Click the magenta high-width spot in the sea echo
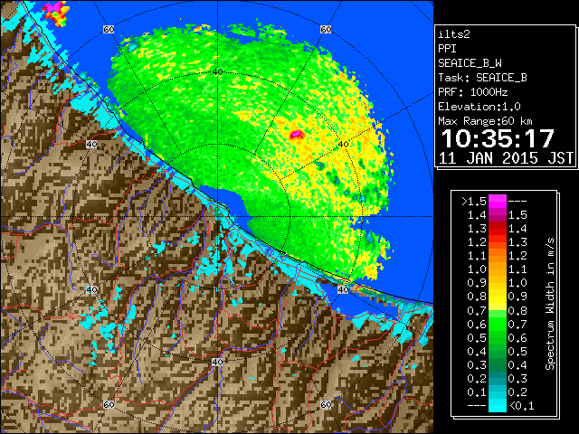This screenshot has height=434, width=579. point(296,135)
